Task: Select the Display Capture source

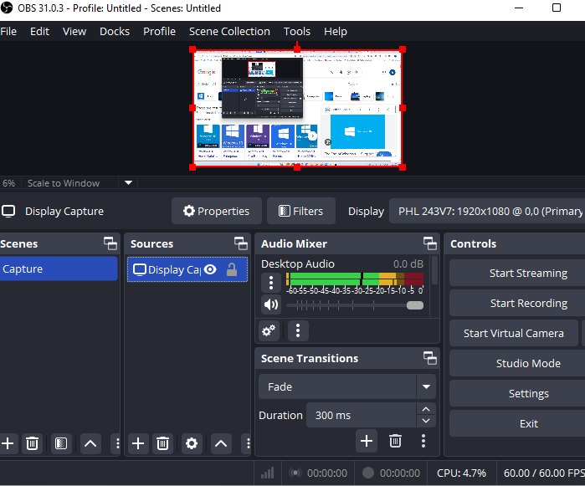Action: pyautogui.click(x=187, y=269)
